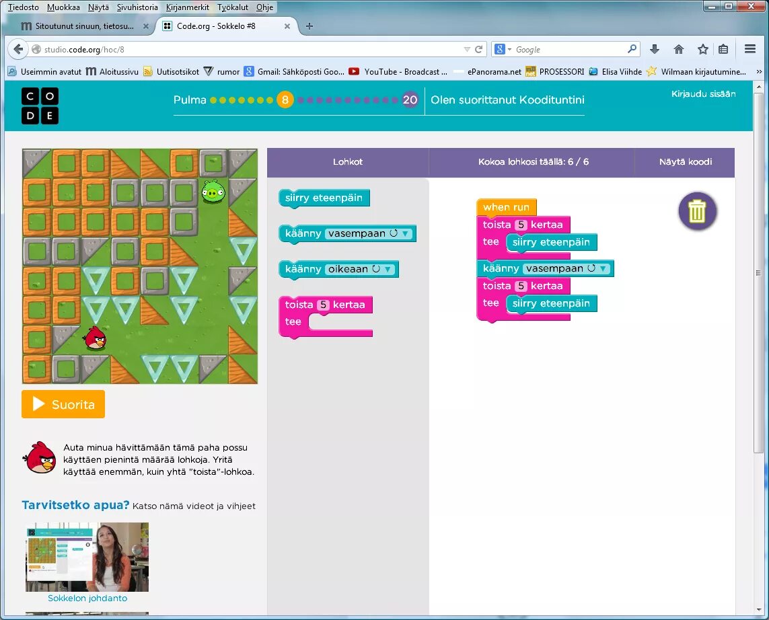Switch to Sitoutunut sinuun tab
769x620 pixels.
(x=83, y=26)
